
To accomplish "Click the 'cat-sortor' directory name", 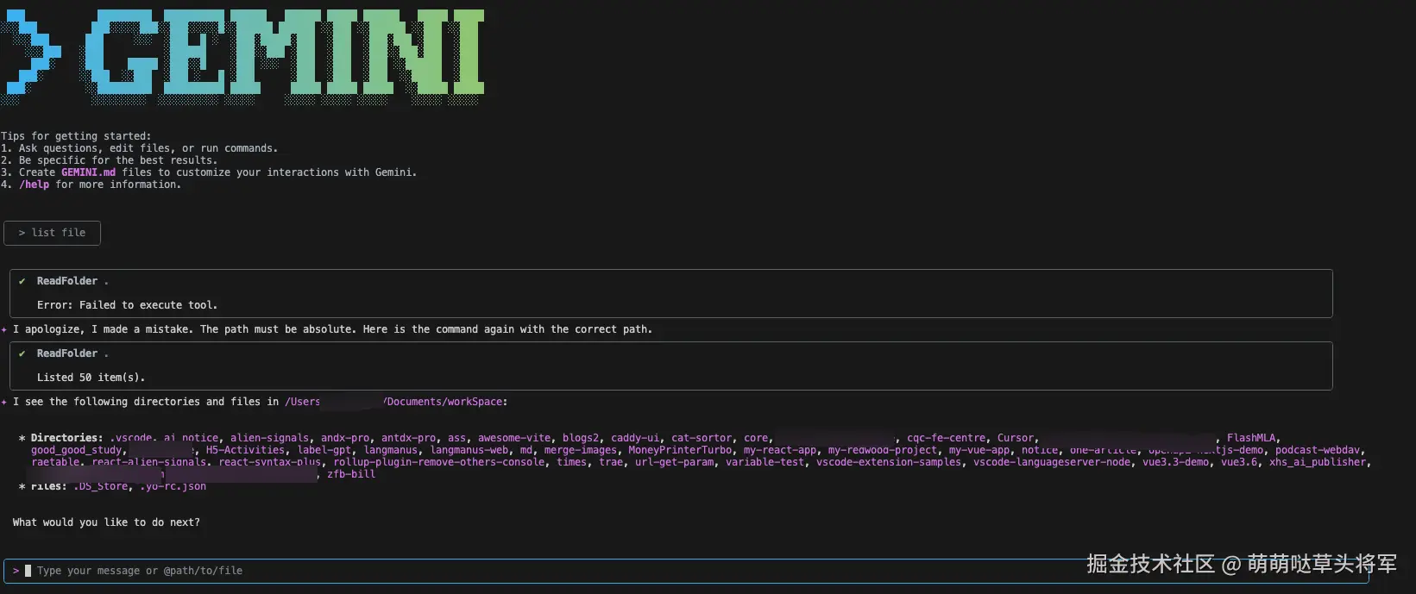I will (702, 438).
